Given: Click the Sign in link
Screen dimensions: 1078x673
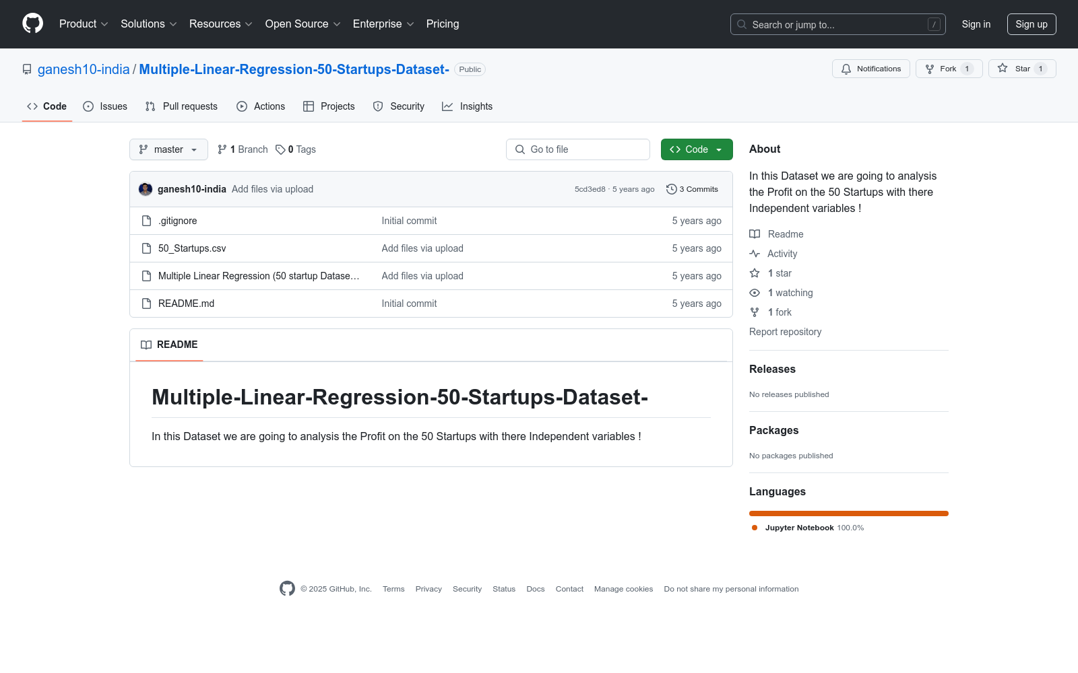Looking at the screenshot, I should pos(976,24).
